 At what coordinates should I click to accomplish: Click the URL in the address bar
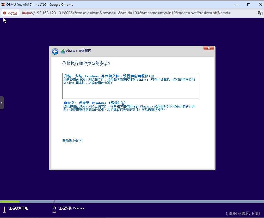[x=126, y=13]
